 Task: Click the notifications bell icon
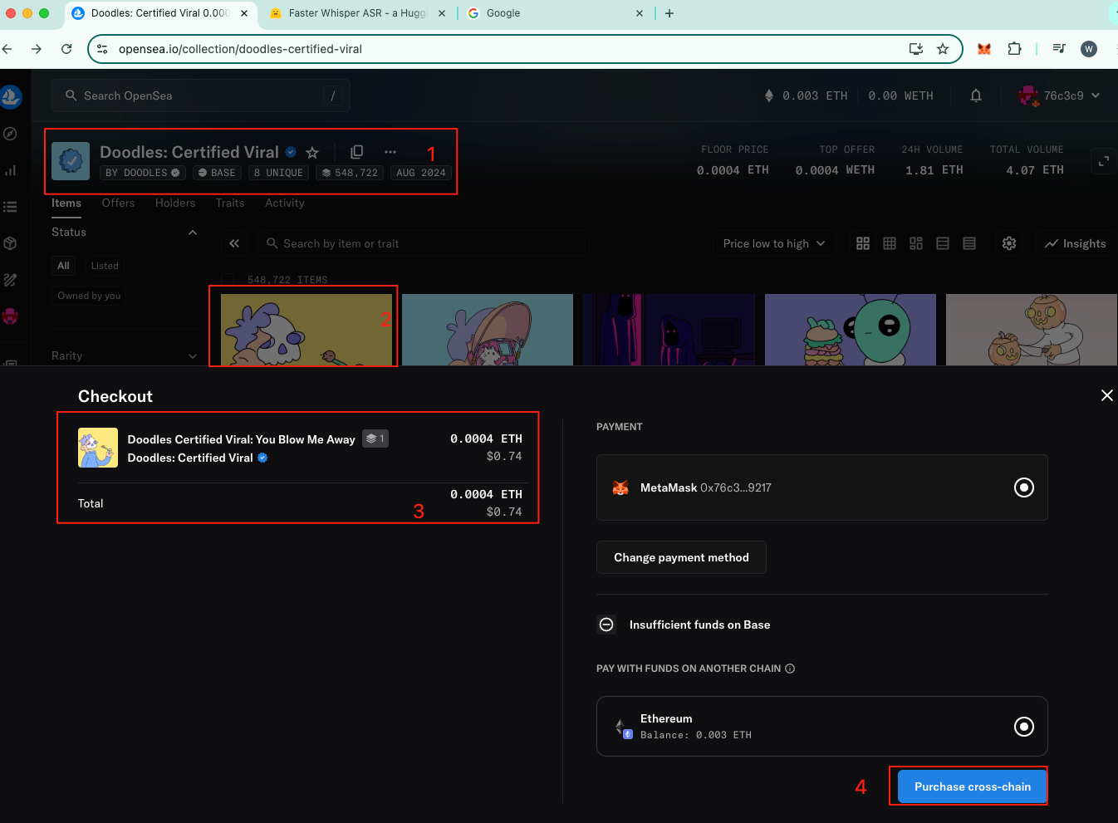click(x=976, y=96)
